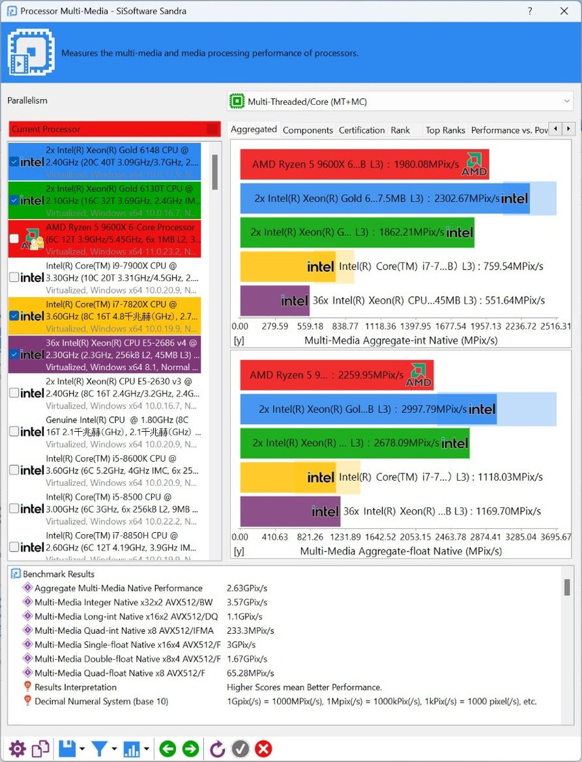Click the purple refresh arrow icon

pos(217,748)
